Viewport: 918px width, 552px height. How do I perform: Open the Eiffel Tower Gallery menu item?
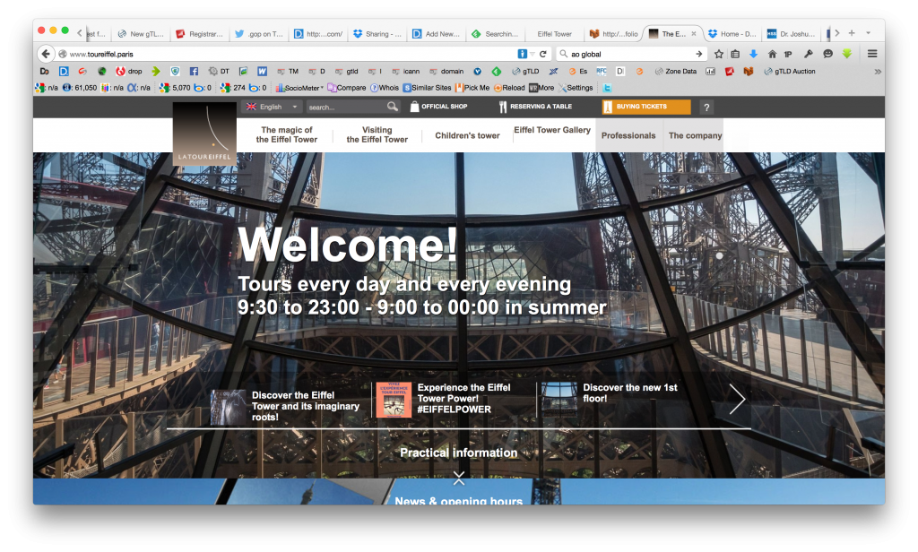click(552, 130)
